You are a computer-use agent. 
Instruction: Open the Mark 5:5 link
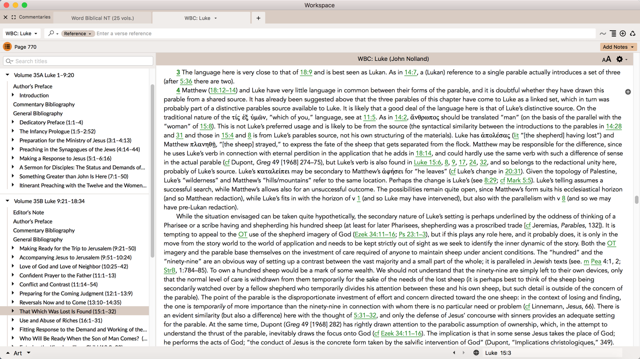pyautogui.click(x=518, y=181)
